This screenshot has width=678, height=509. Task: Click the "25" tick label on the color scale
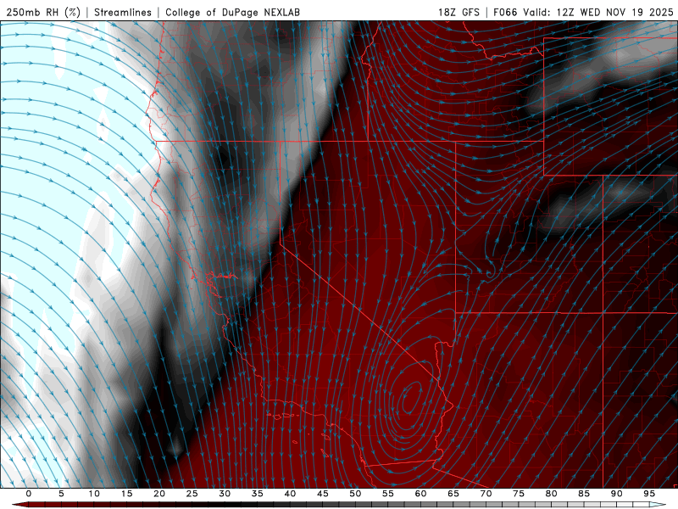click(192, 494)
